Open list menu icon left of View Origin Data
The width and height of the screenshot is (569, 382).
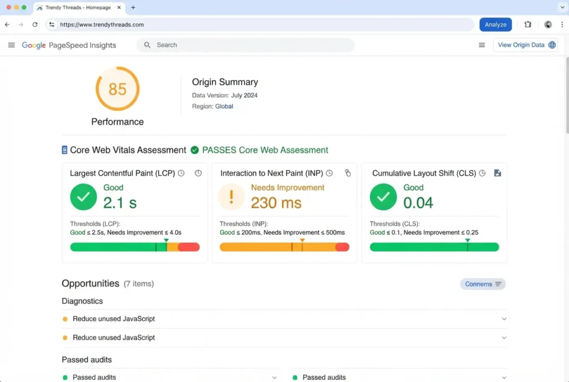482,45
